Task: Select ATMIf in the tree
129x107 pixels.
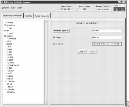Action: pyautogui.click(x=9, y=41)
